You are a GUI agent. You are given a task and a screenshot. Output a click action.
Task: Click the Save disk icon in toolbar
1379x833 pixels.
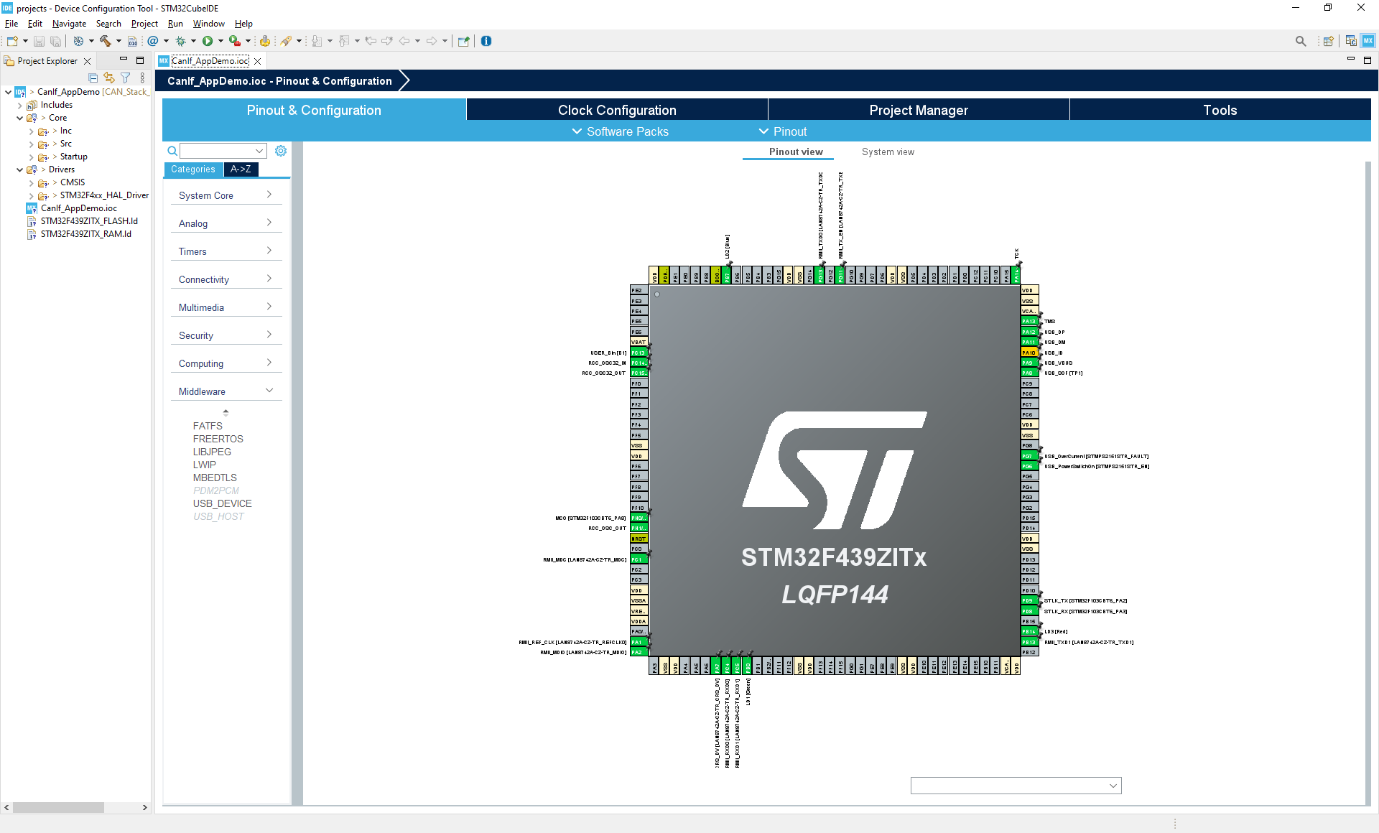pos(40,41)
